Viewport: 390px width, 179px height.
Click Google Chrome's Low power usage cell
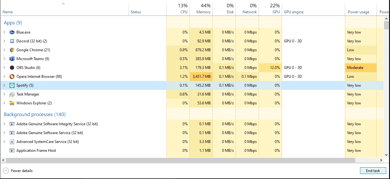click(361, 50)
